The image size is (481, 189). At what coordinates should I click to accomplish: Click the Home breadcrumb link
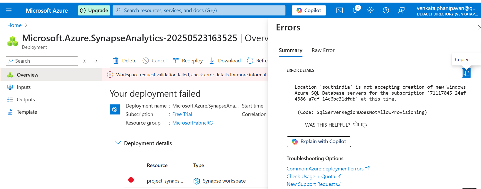[14, 25]
